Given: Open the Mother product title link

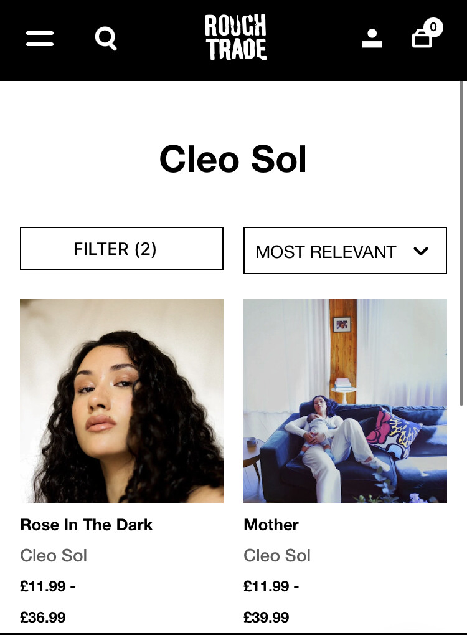Looking at the screenshot, I should [x=271, y=525].
